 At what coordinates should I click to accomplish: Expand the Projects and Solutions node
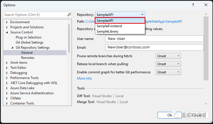pos(7,27)
